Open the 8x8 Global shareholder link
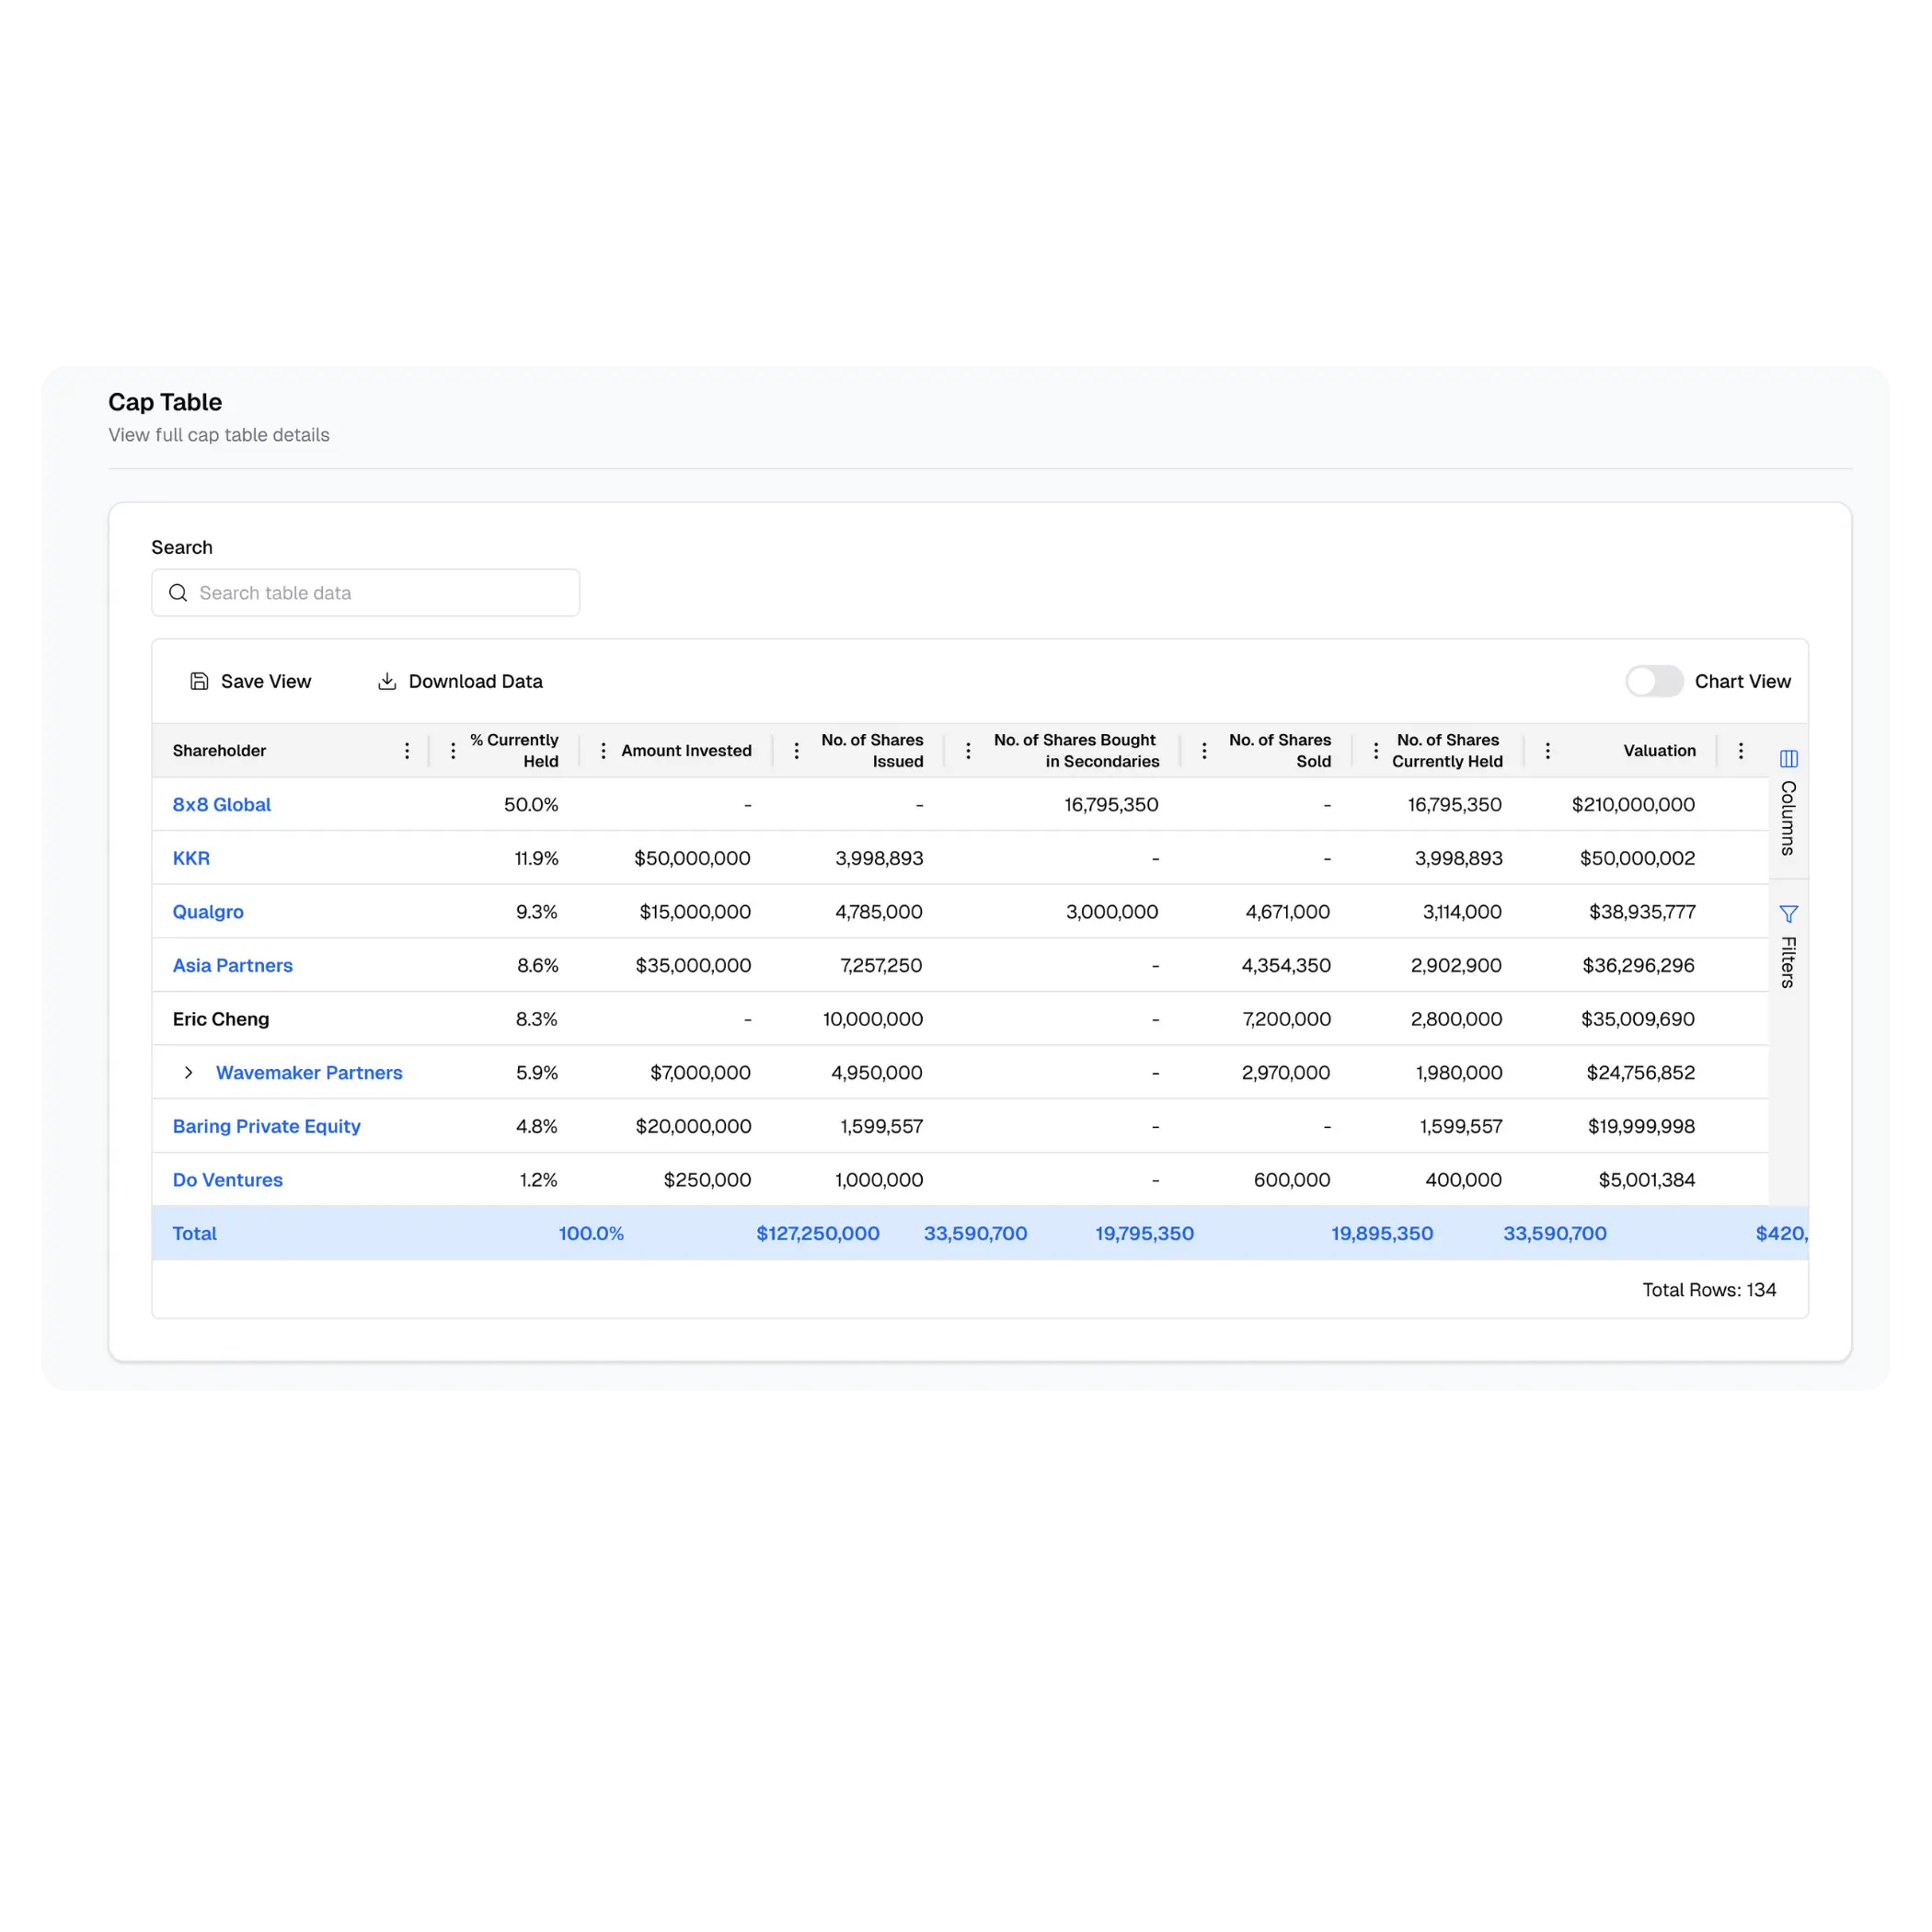 tap(221, 805)
